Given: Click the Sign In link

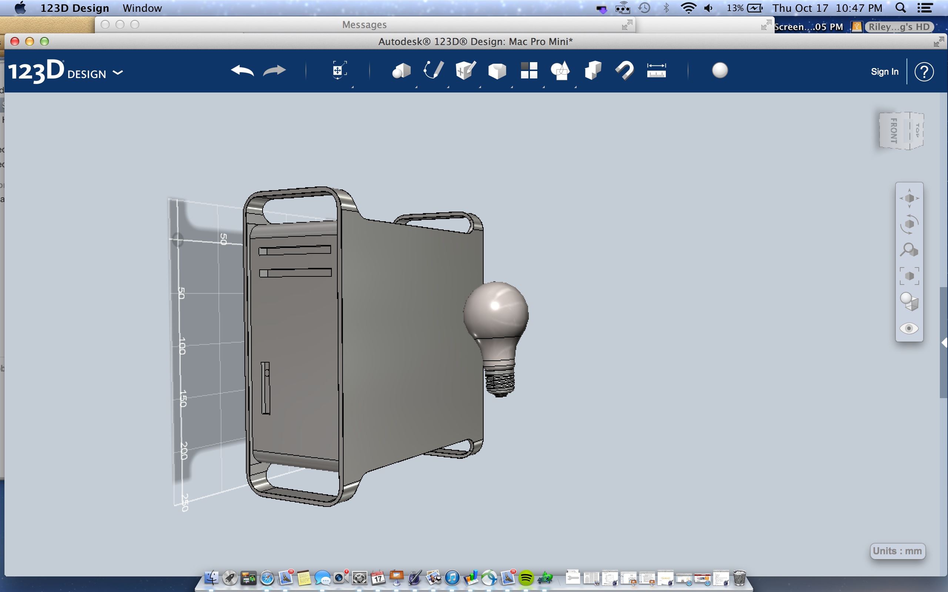Looking at the screenshot, I should coord(885,71).
